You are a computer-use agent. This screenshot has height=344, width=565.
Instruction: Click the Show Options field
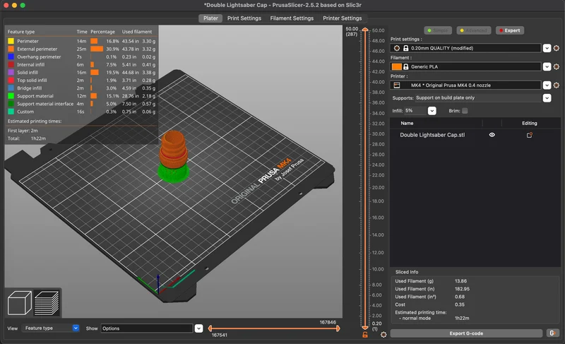(x=147, y=328)
